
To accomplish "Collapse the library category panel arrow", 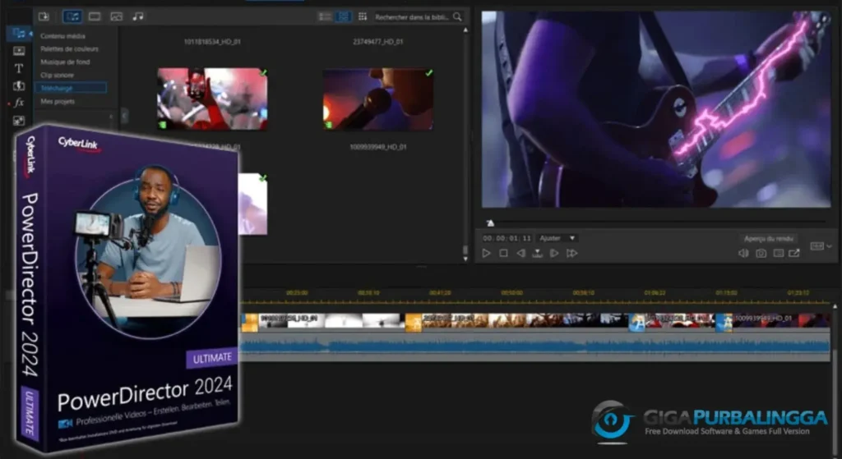I will click(125, 115).
